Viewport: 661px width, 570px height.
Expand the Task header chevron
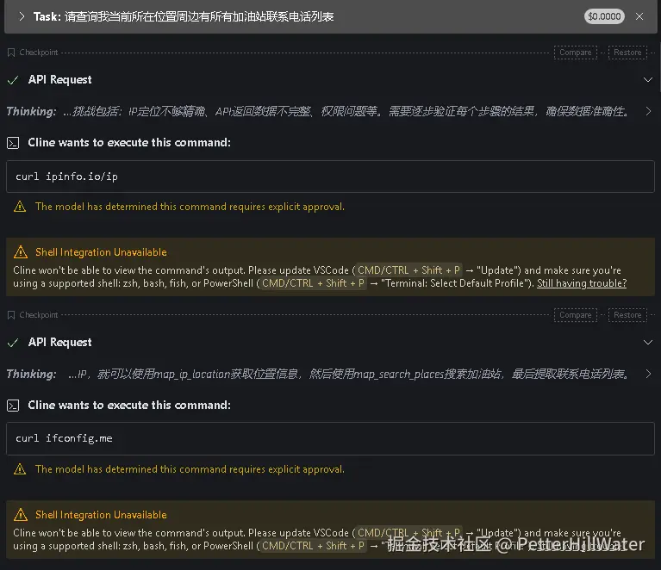(x=22, y=16)
